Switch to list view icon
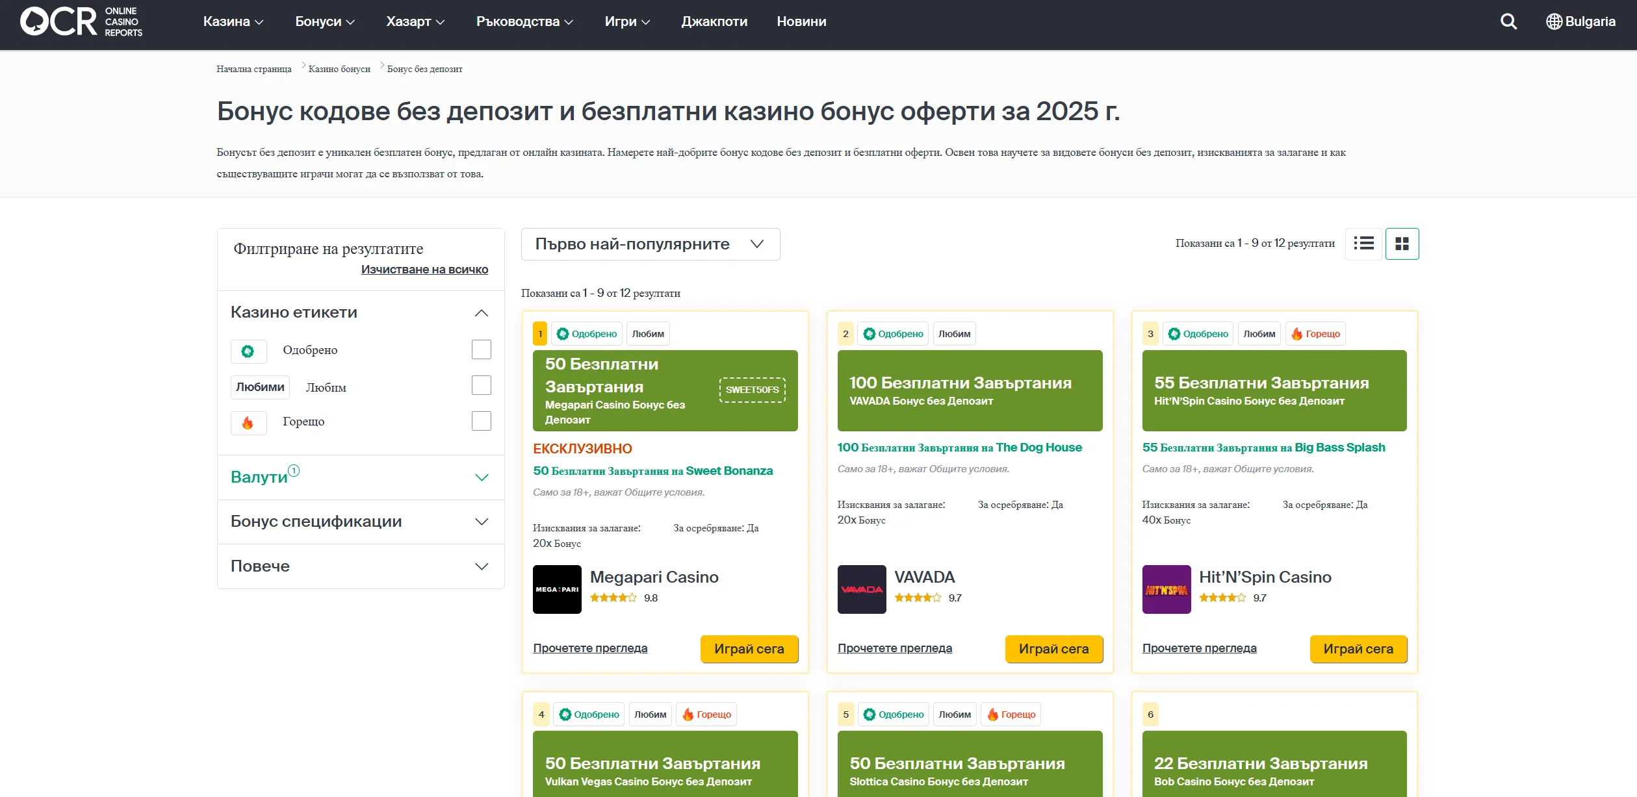1637x797 pixels. tap(1363, 244)
